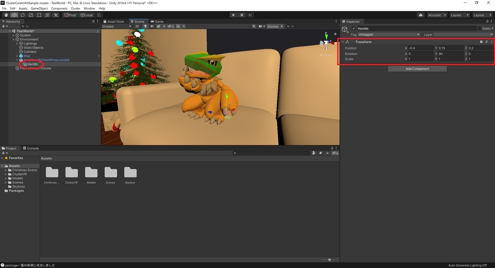Select the Scale tool
495x268 pixels.
(x=31, y=15)
